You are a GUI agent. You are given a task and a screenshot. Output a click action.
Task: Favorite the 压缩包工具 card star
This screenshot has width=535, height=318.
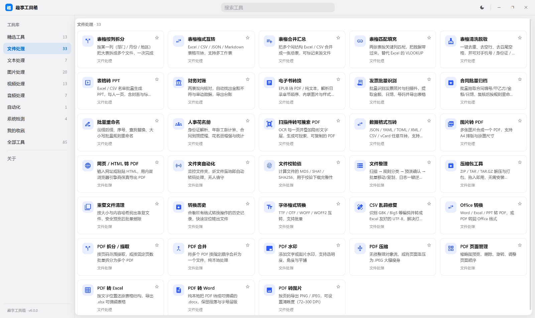pos(520,162)
